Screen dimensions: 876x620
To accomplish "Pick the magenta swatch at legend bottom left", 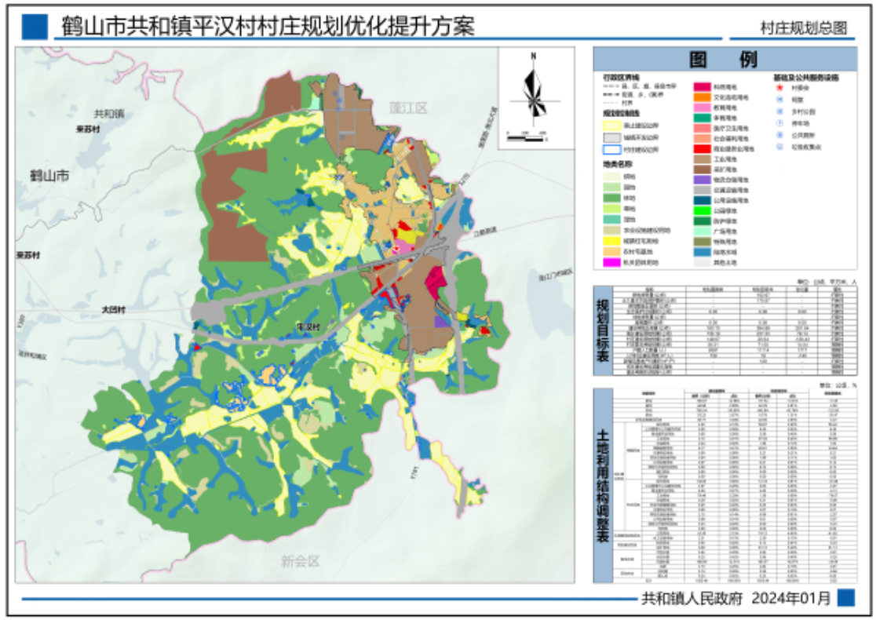I will 611,262.
